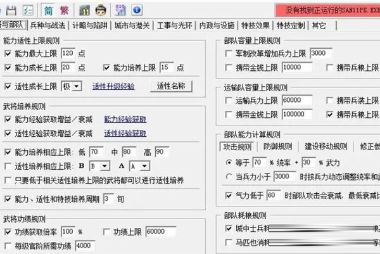Switch to the 工事与光环 tab
The width and height of the screenshot is (380, 254).
click(175, 25)
